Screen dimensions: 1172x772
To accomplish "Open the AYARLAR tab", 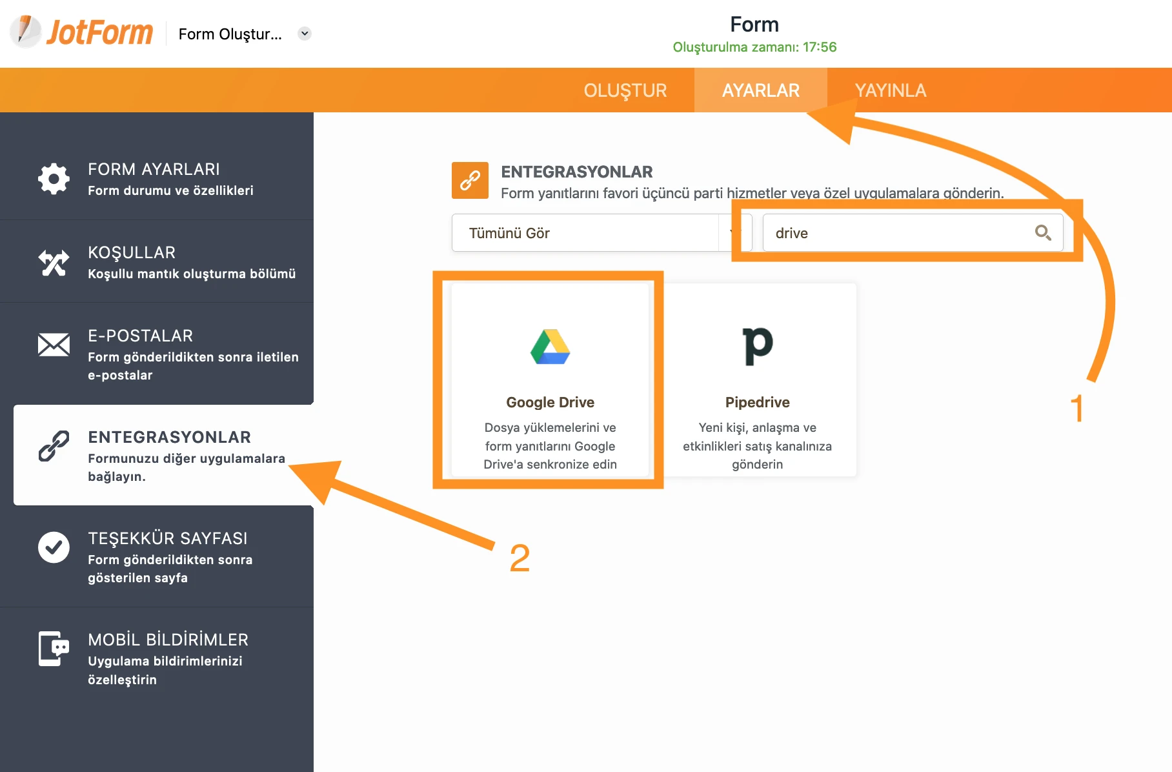I will coord(760,90).
